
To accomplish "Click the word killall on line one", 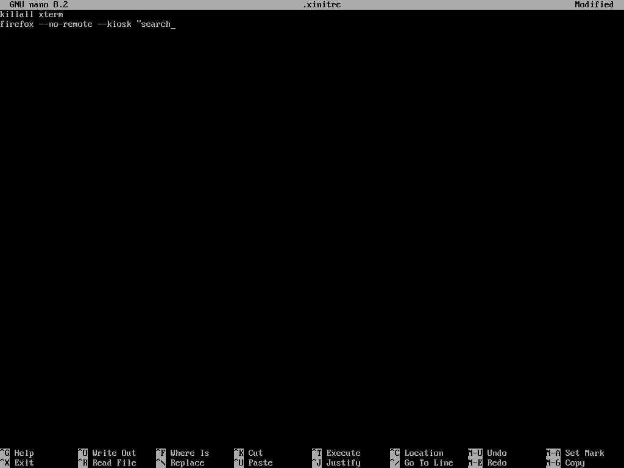I will pyautogui.click(x=17, y=15).
